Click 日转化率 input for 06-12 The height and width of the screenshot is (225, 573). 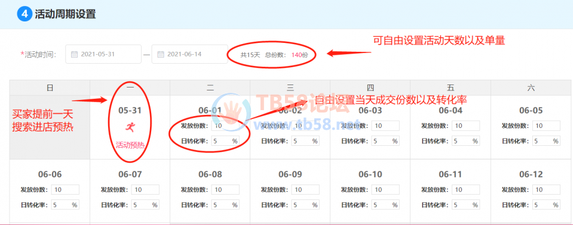546,205
